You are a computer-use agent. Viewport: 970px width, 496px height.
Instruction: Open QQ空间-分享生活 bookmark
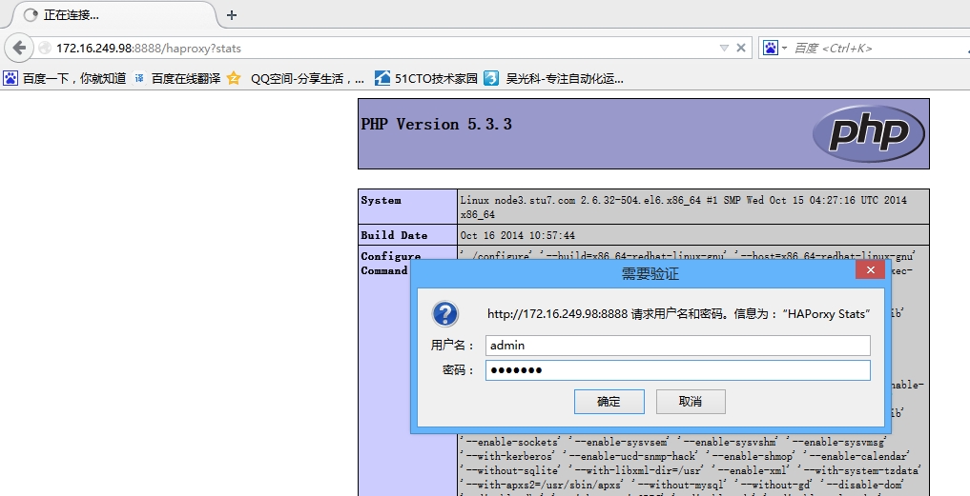tap(297, 78)
